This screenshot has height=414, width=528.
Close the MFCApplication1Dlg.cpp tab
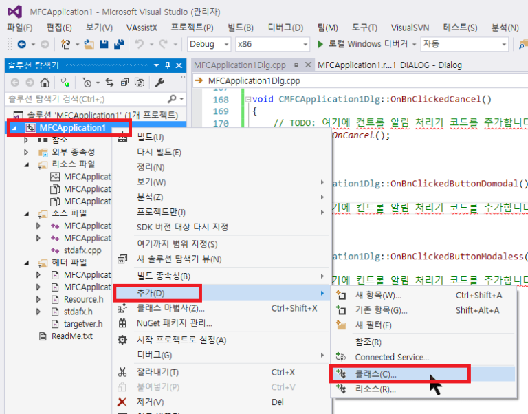pos(308,65)
